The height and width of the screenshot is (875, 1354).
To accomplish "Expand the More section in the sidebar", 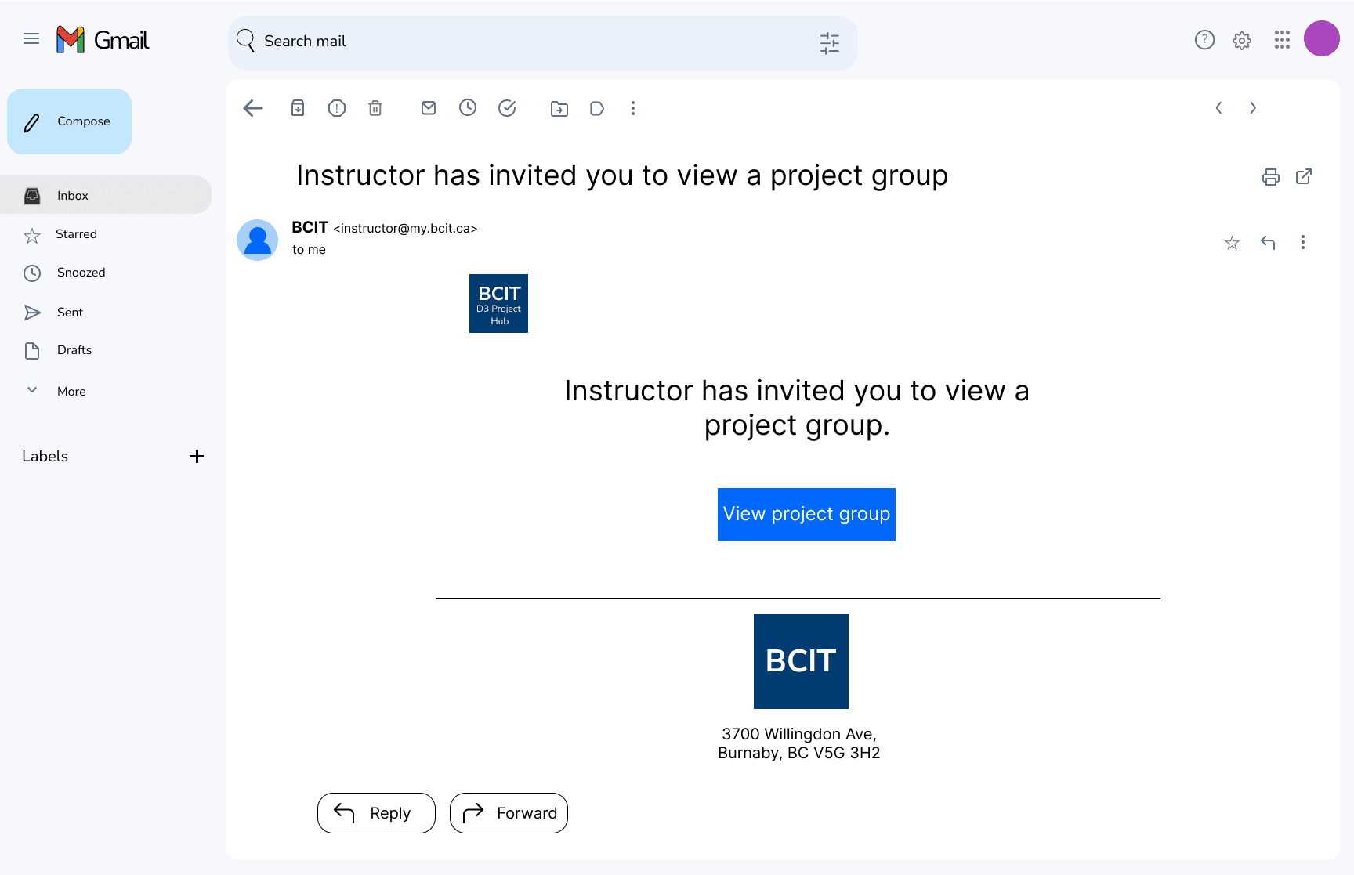I will pyautogui.click(x=71, y=391).
